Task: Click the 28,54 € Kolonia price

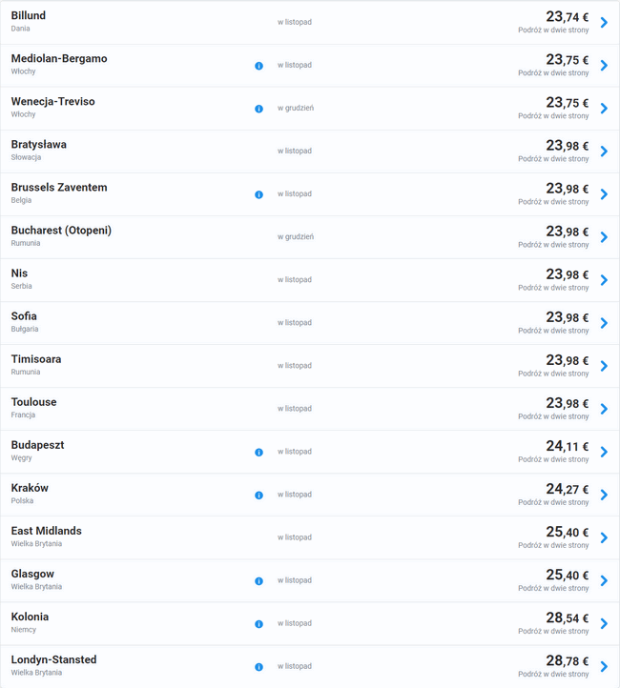Action: pos(567,618)
